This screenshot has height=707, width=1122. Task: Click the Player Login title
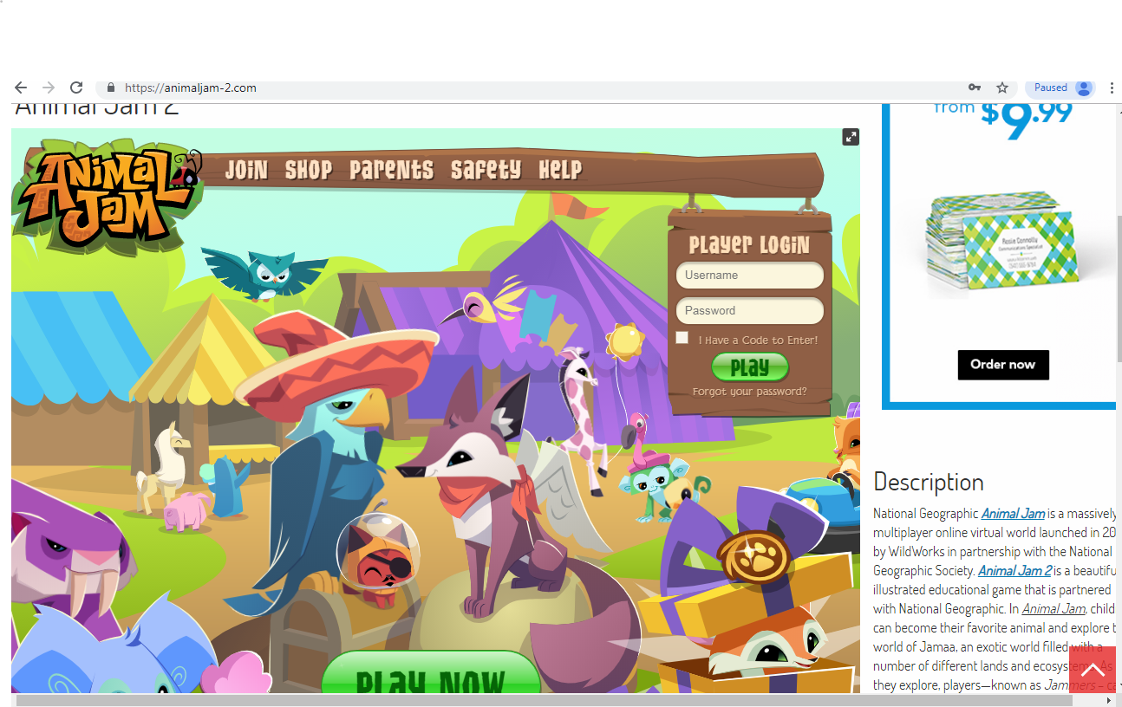click(x=749, y=245)
